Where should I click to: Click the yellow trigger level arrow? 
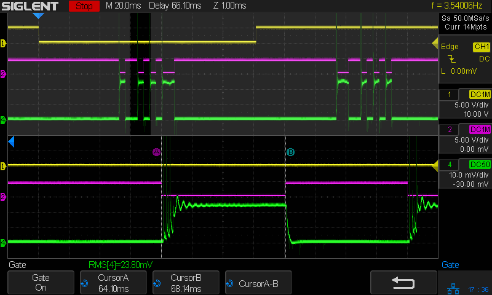click(434, 42)
